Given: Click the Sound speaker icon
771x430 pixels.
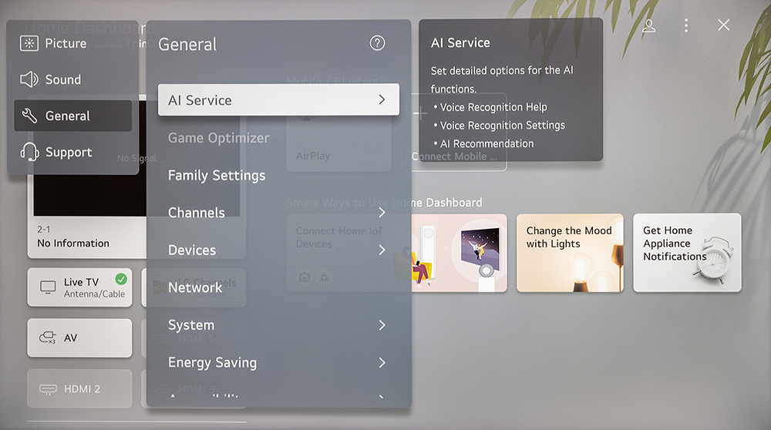Looking at the screenshot, I should coord(29,79).
